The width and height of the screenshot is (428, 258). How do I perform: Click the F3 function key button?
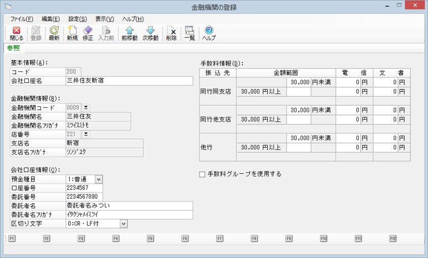[81, 239]
